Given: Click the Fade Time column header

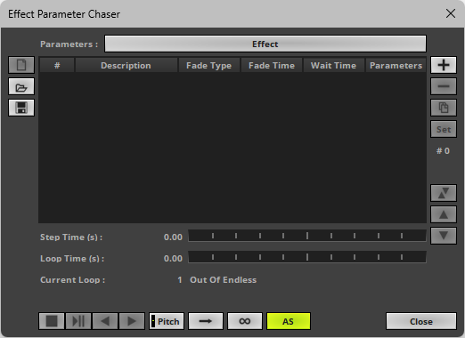Looking at the screenshot, I should coord(272,65).
